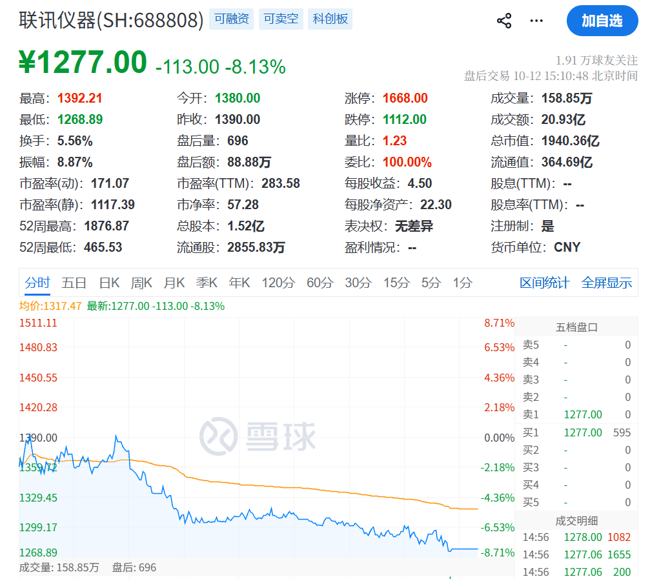
Task: Click the 盘后交易 timestamp text
Action: 551,76
